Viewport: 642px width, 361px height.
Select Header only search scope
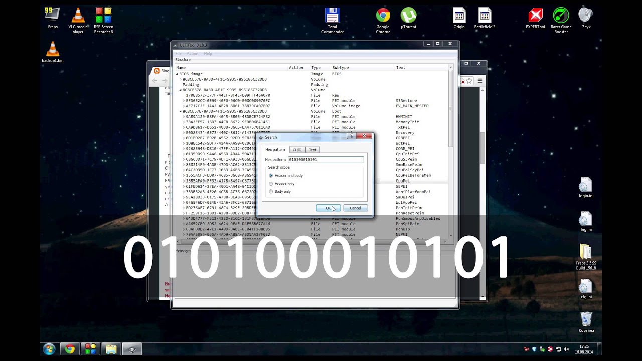pos(281,184)
